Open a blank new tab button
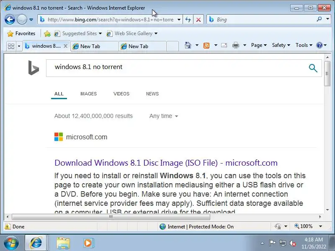335x251 pixels. pyautogui.click(x=173, y=46)
